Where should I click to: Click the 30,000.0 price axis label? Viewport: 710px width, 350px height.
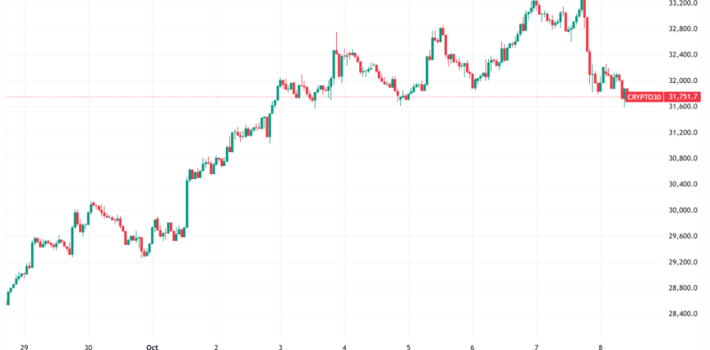click(x=683, y=210)
